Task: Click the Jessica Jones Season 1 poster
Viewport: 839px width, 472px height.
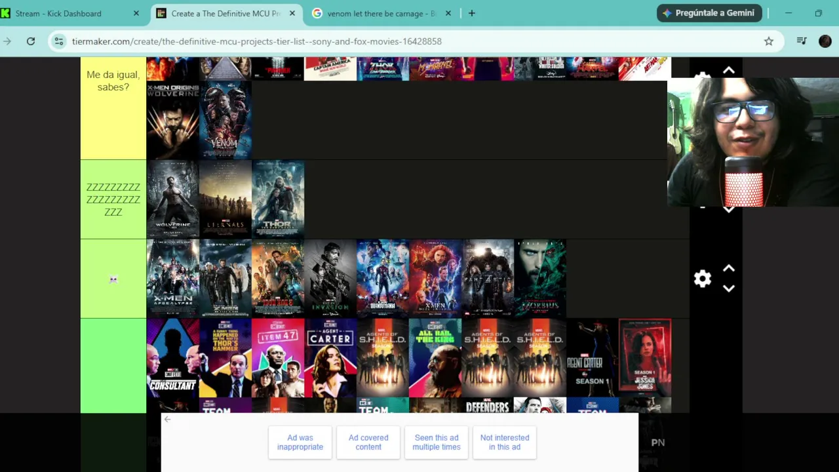Action: (x=645, y=358)
